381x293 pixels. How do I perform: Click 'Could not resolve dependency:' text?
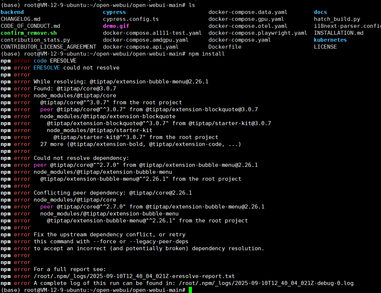(x=81, y=158)
